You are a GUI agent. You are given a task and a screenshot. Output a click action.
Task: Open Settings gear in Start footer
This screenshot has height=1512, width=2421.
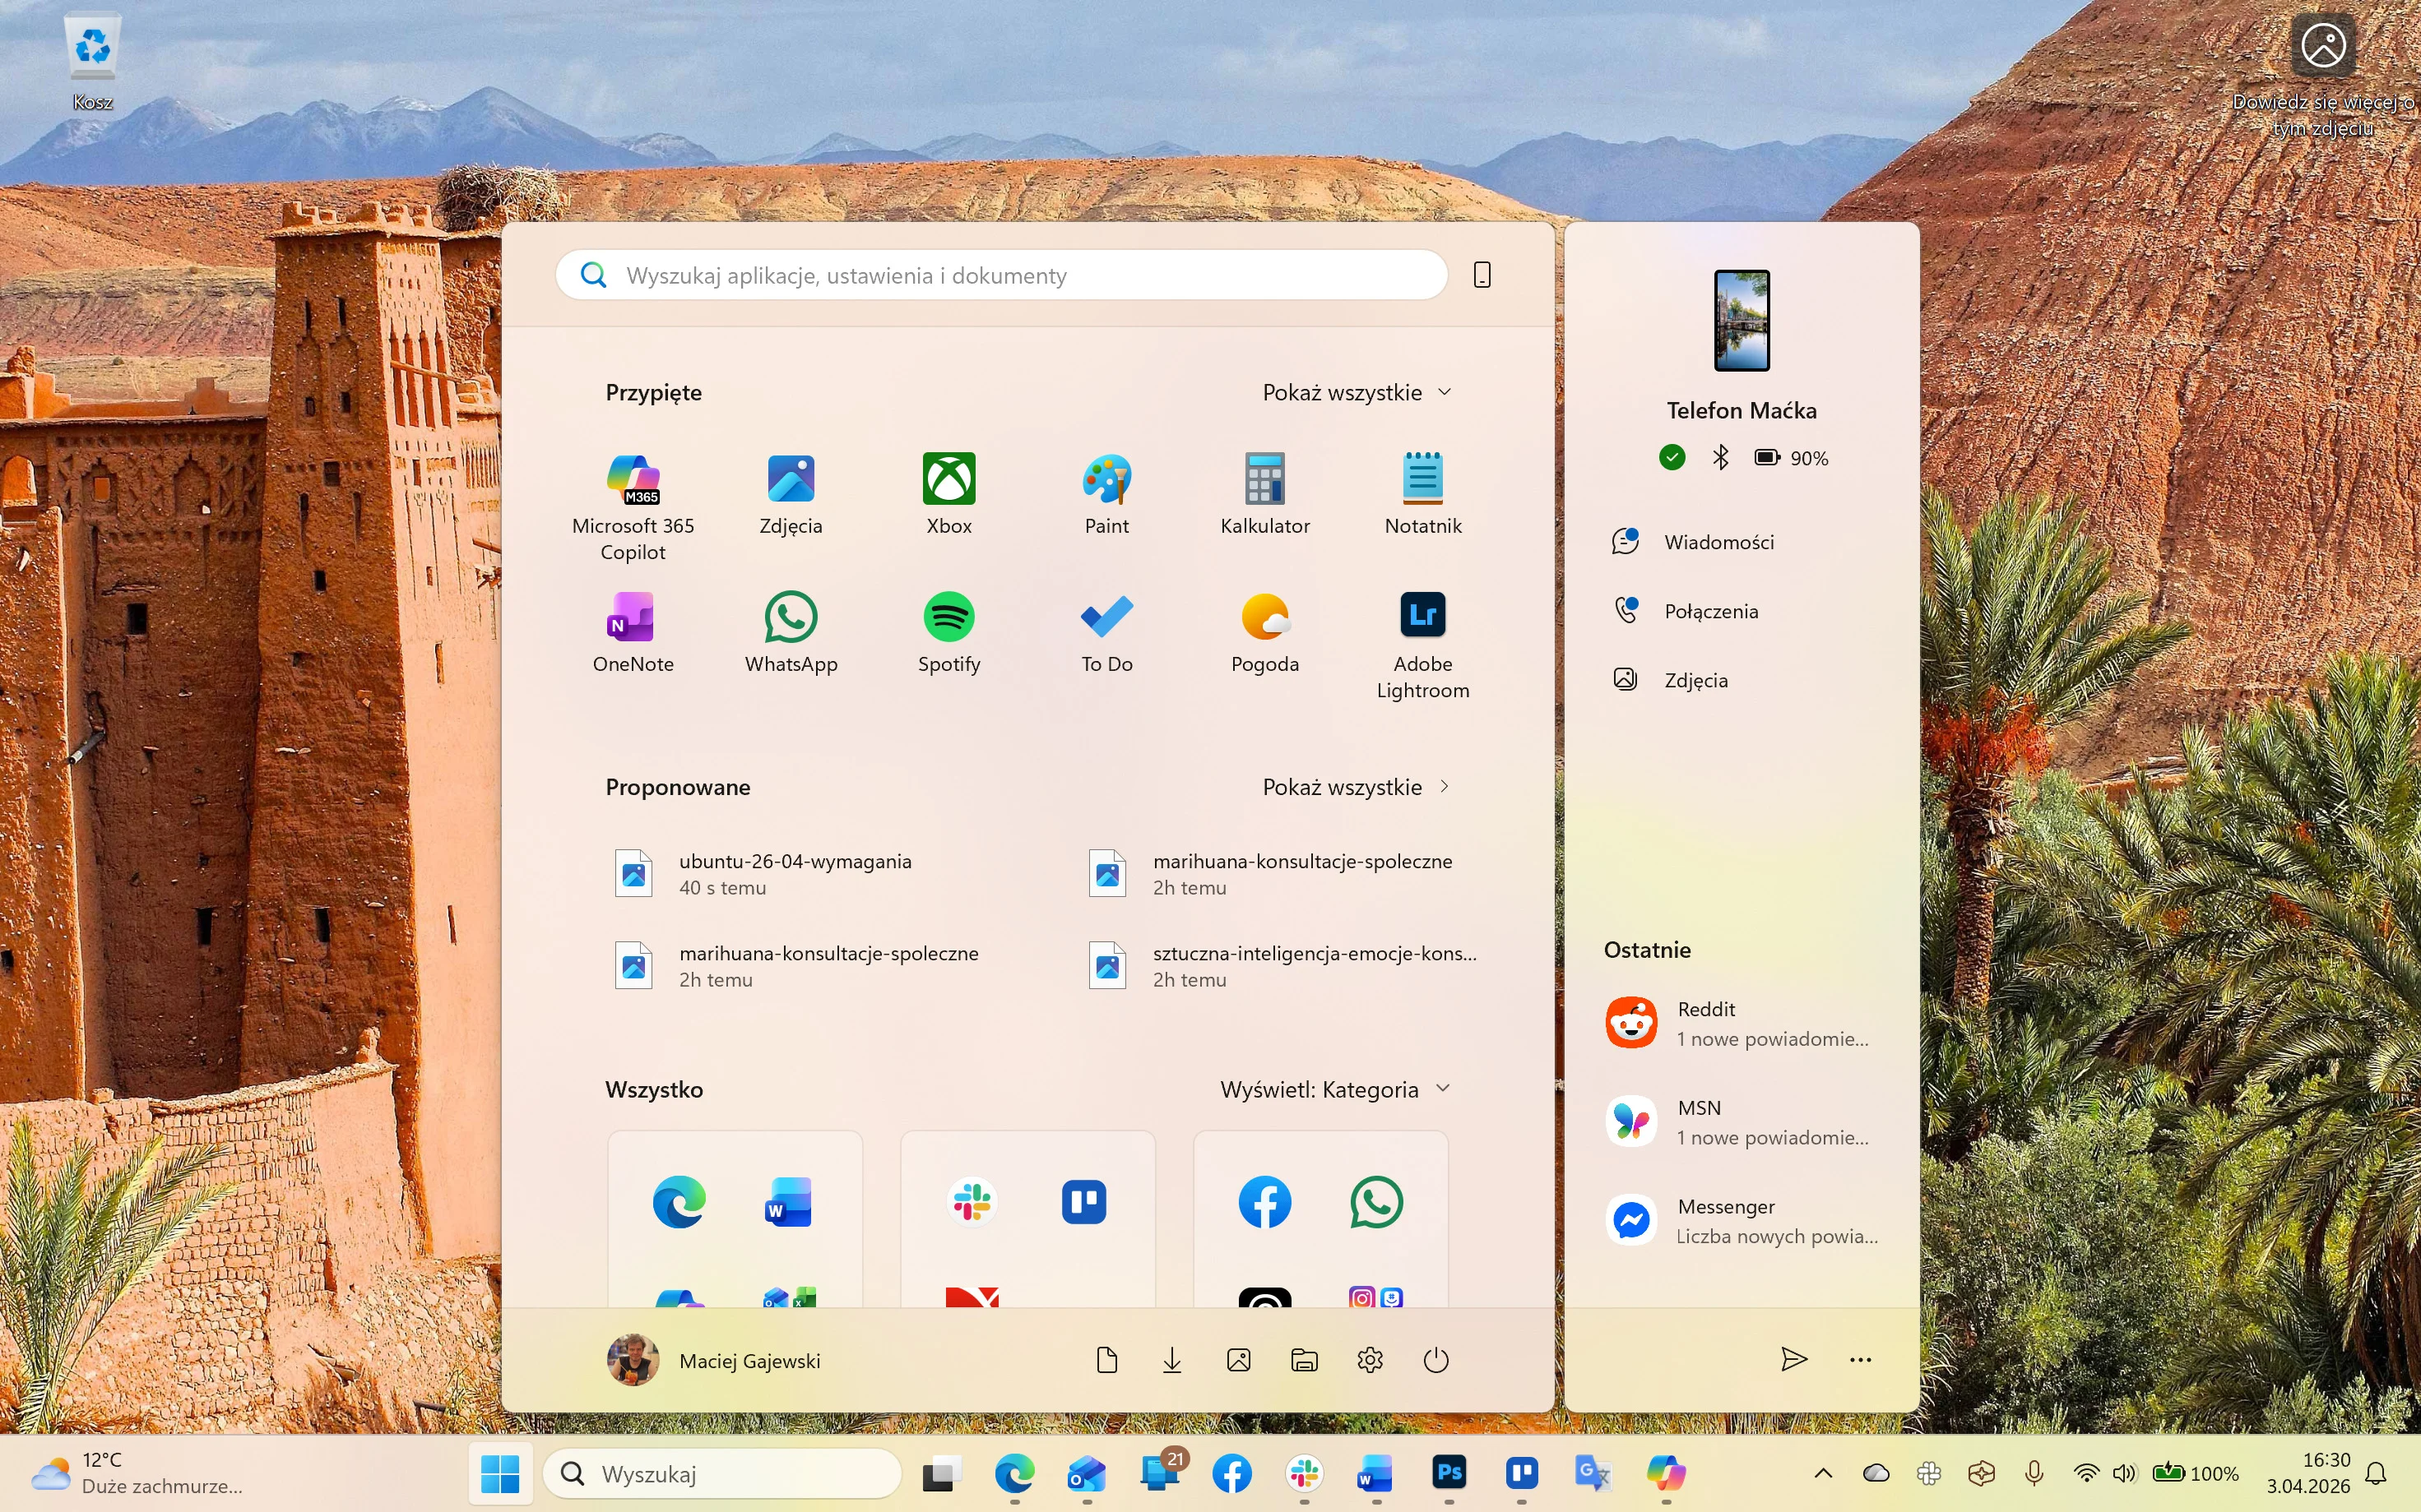click(1370, 1360)
